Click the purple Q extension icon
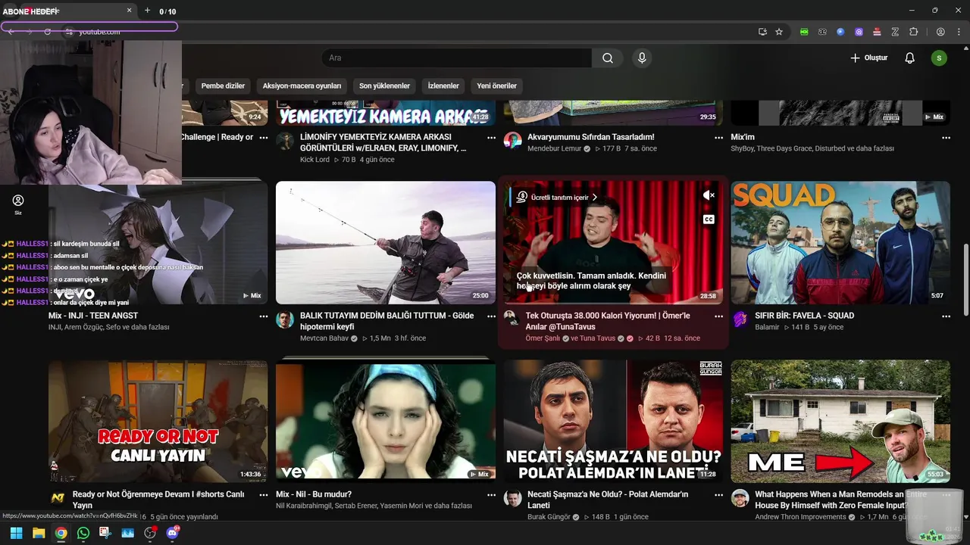The width and height of the screenshot is (970, 545). (859, 32)
